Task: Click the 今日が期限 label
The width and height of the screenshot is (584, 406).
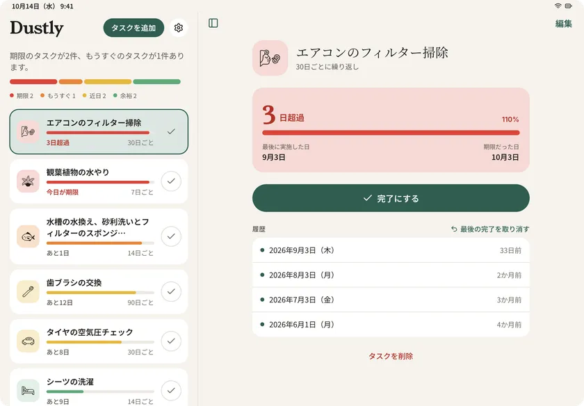Action: [x=62, y=192]
